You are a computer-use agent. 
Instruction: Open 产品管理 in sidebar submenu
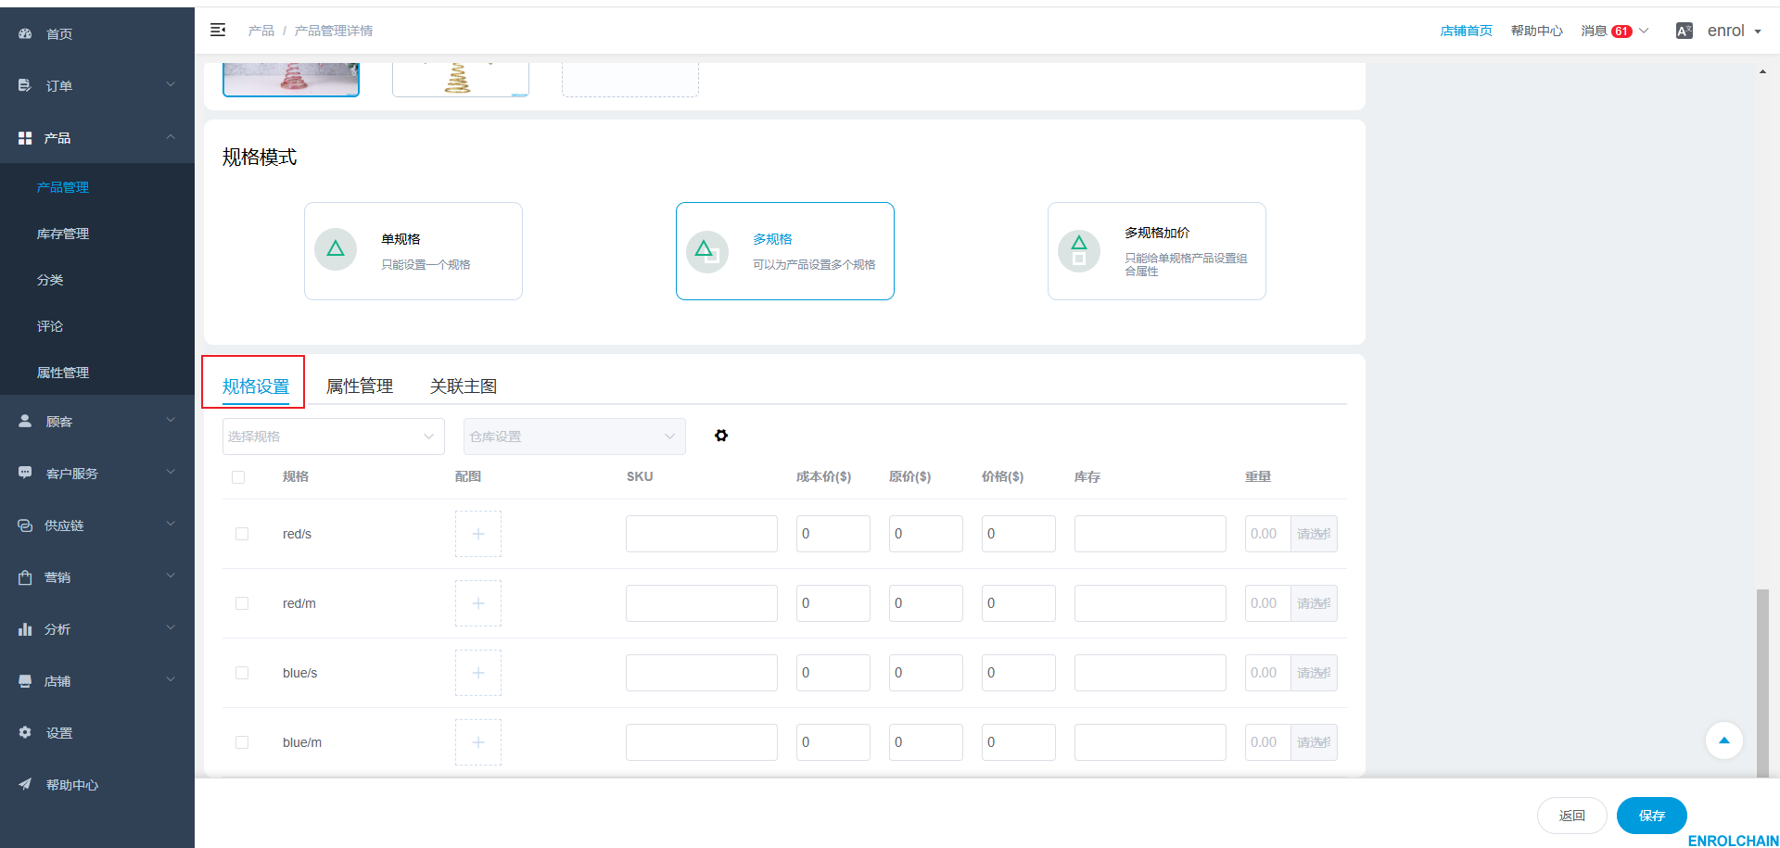click(63, 187)
